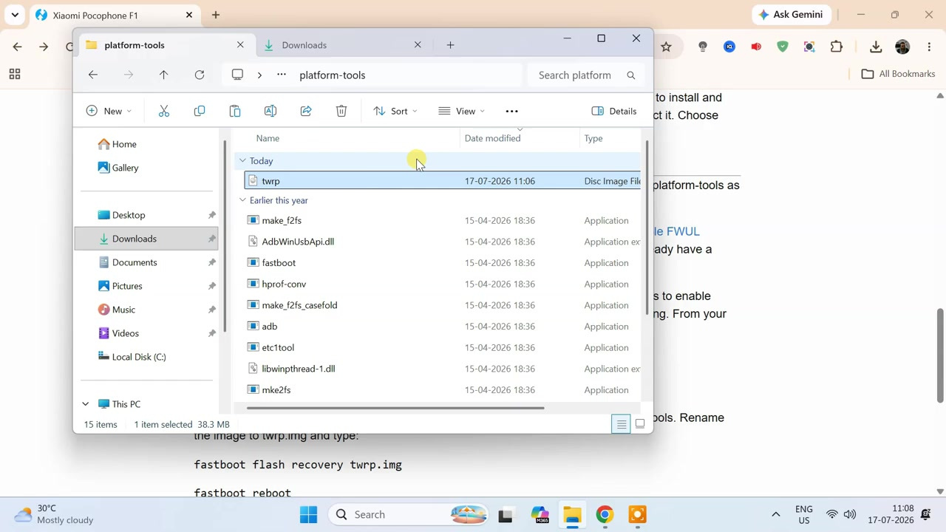This screenshot has height=532, width=946.
Task: Click the Paste clipboard icon
Action: coord(235,111)
